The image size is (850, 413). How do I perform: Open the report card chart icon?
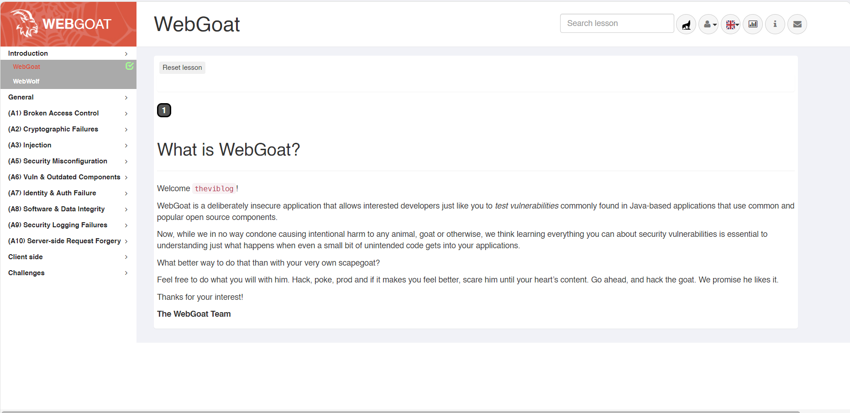[x=753, y=24]
